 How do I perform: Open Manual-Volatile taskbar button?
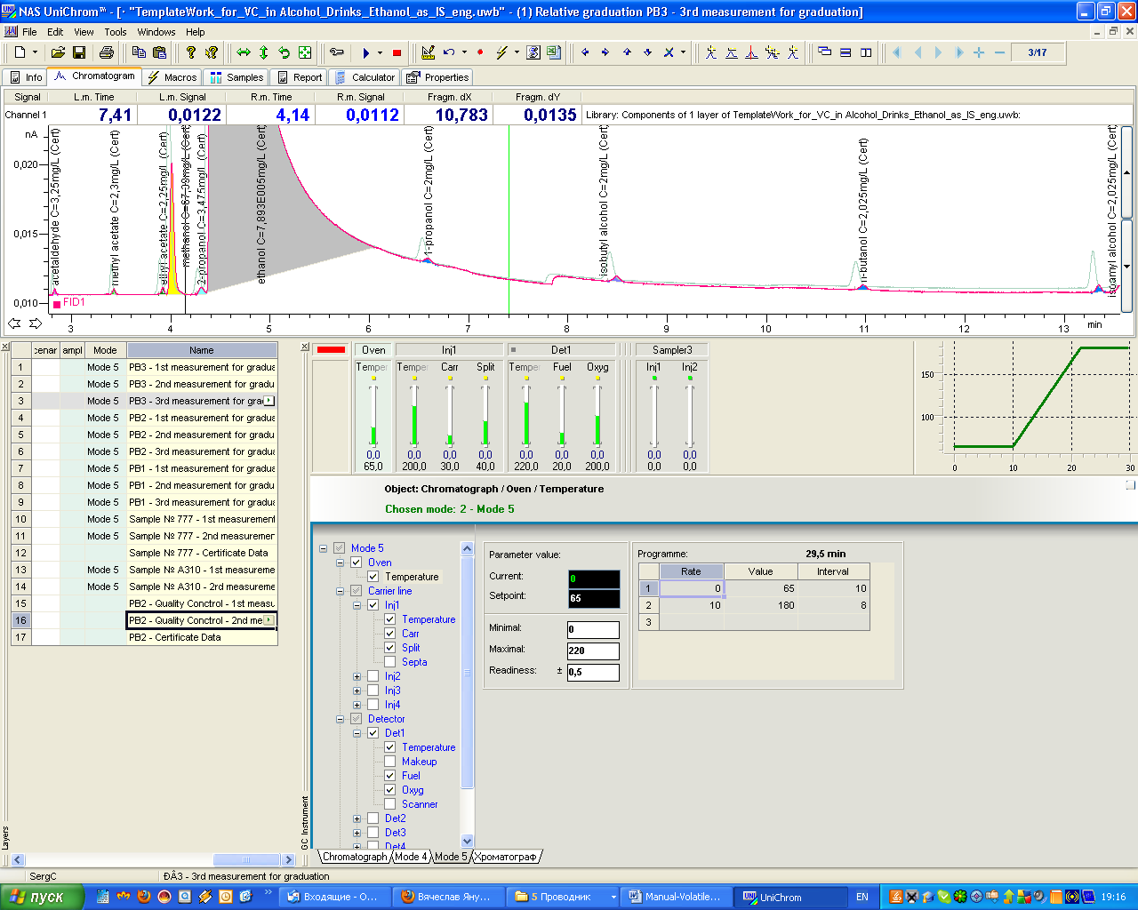[674, 897]
